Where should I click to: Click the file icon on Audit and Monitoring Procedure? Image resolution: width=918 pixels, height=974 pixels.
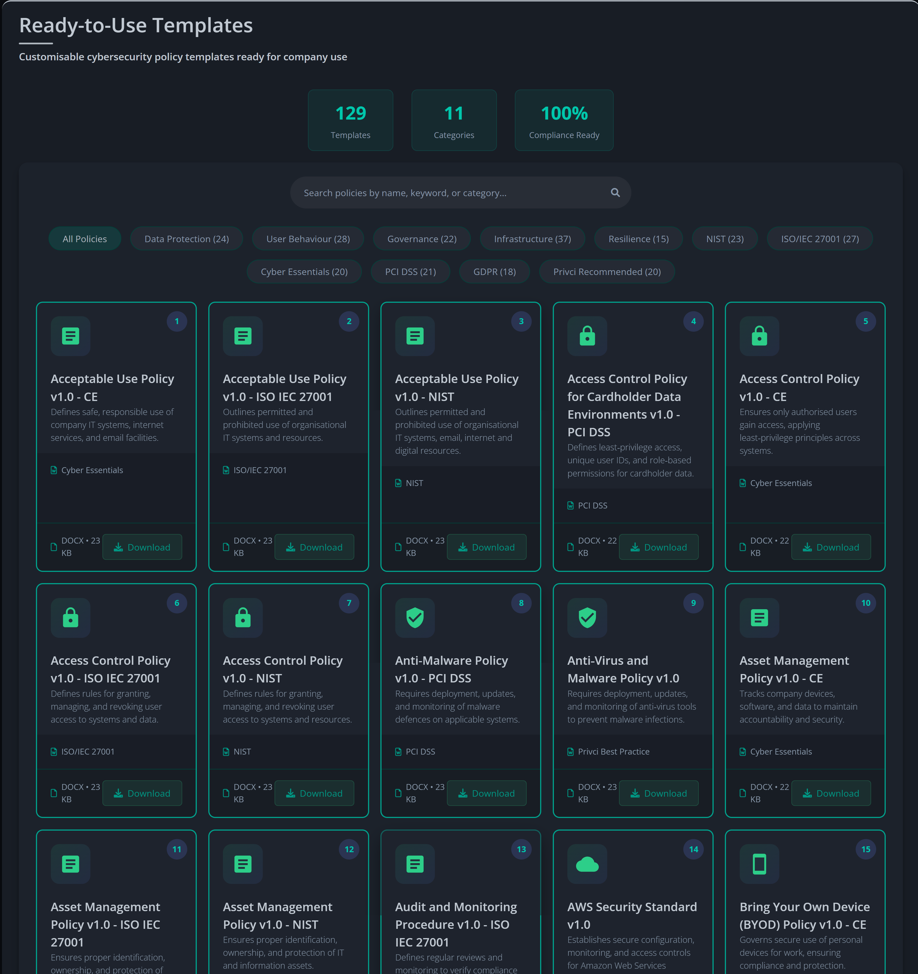(x=415, y=864)
